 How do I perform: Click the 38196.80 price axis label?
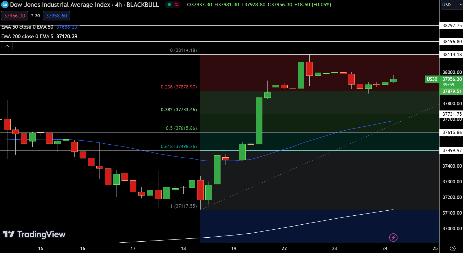tap(452, 42)
